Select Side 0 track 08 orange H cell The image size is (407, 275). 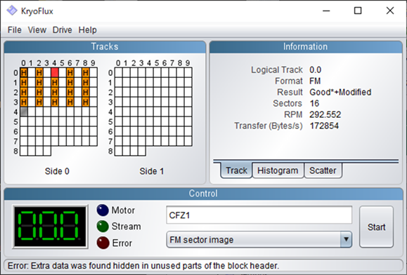tap(86, 72)
